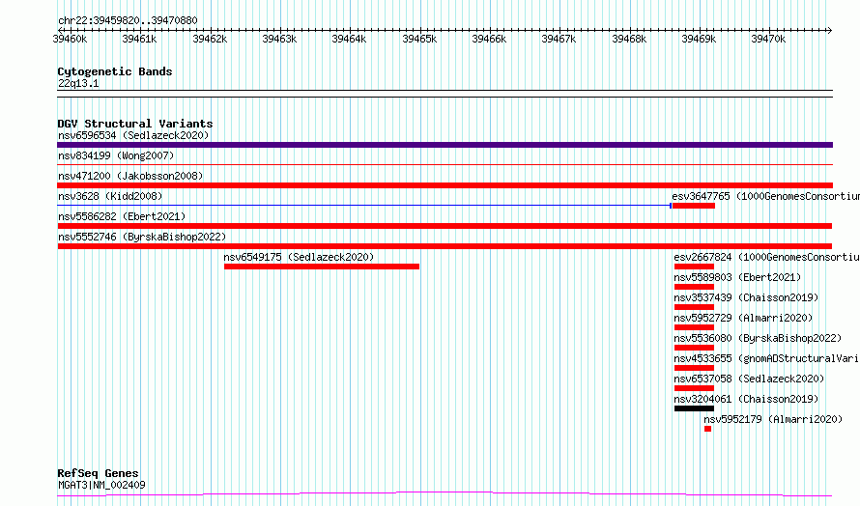Click the Cytogenetic Bands track title

point(115,71)
